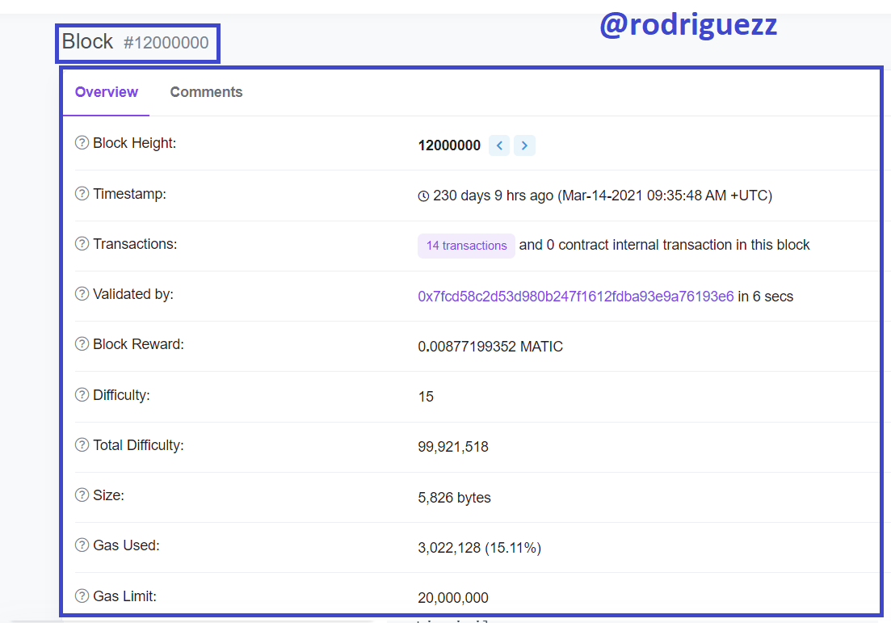Image resolution: width=891 pixels, height=623 pixels.
Task: Click 'contract internal transaction in this block' text
Action: pyautogui.click(x=684, y=245)
